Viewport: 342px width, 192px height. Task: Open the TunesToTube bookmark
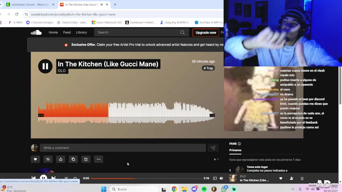click(72, 22)
